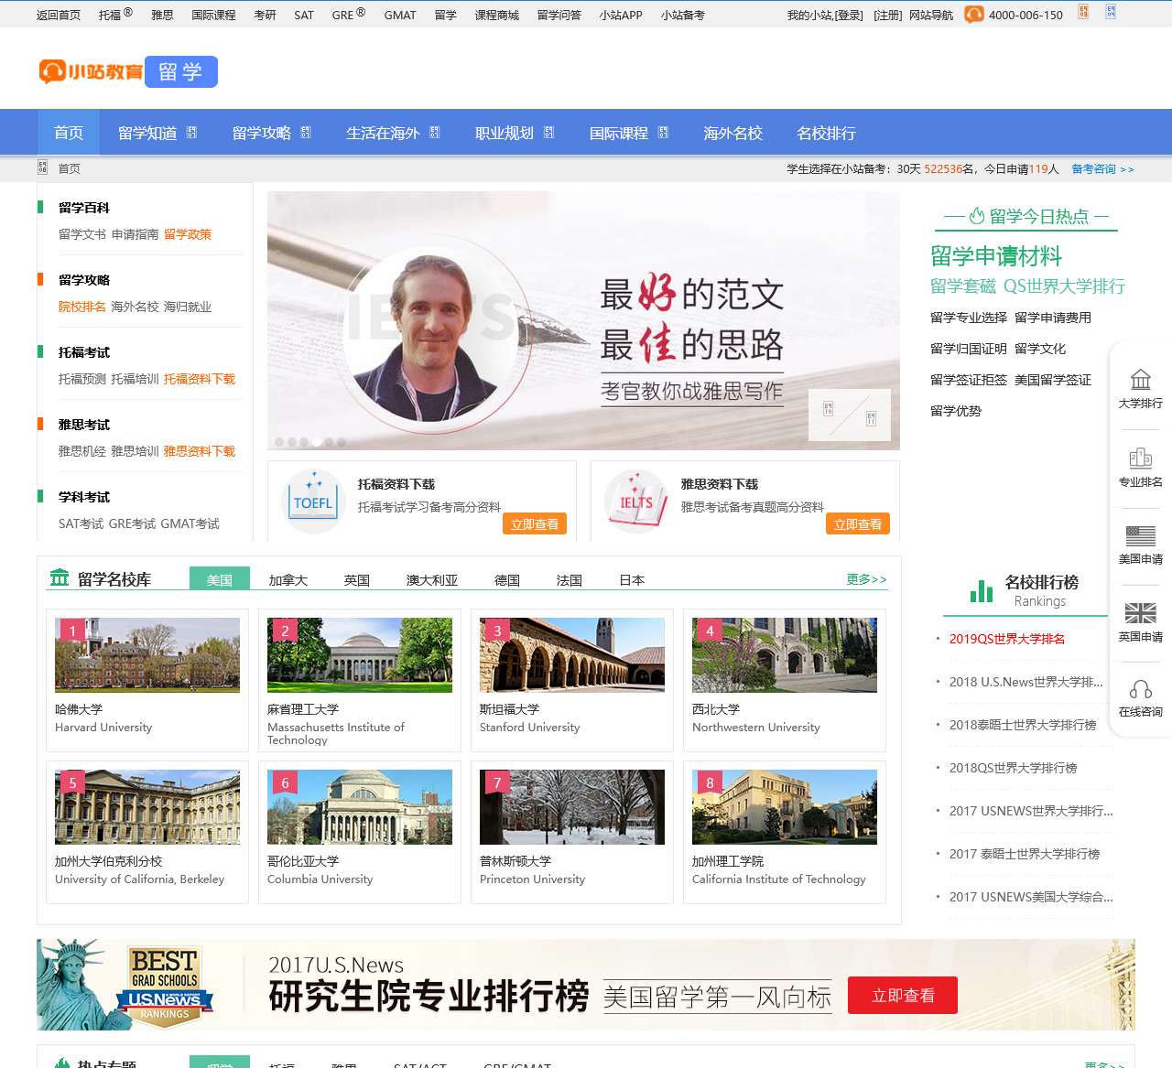Image resolution: width=1172 pixels, height=1068 pixels.
Task: Open the MIT 麻省理工大学 thumbnail
Action: [x=360, y=654]
